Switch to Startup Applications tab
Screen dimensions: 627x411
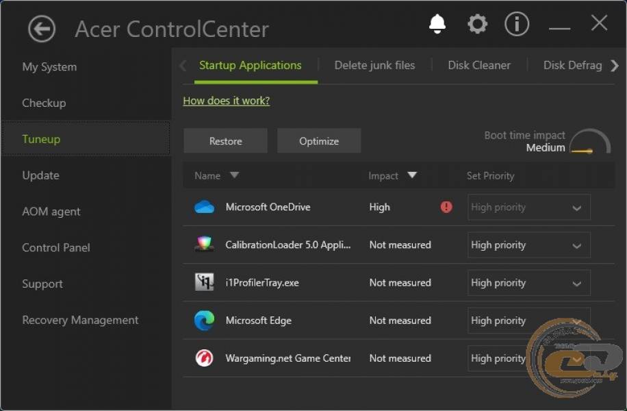click(x=251, y=65)
